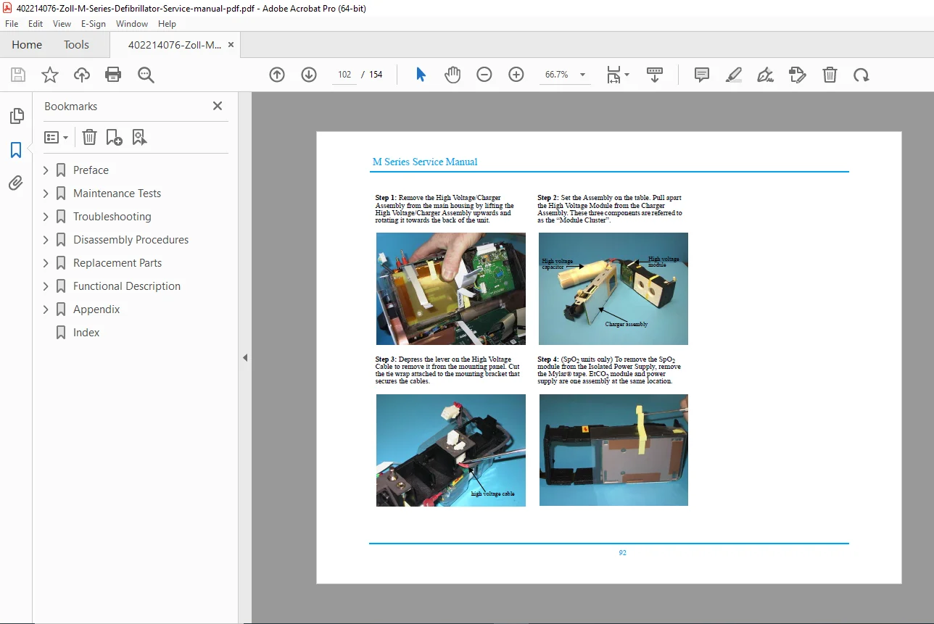Find current bookmark icon
The height and width of the screenshot is (624, 934).
(x=139, y=137)
